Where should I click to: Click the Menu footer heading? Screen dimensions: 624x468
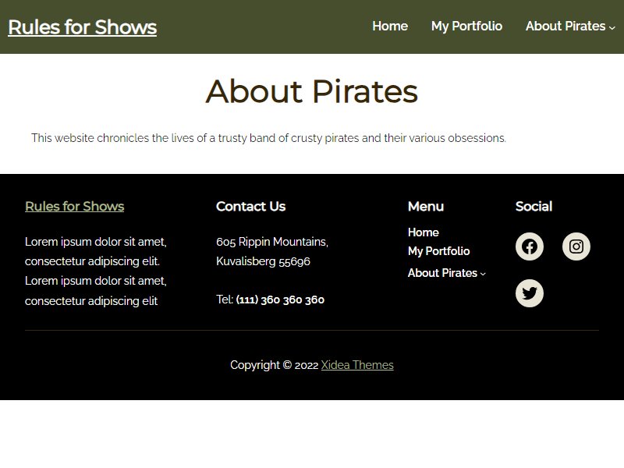click(426, 207)
